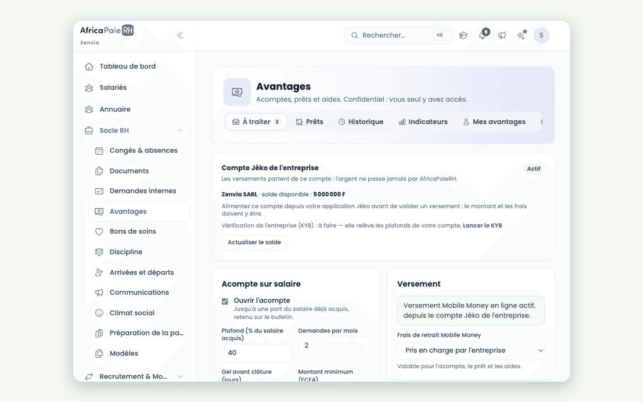Open Bons de soins
This screenshot has width=643, height=402.
(139, 231)
